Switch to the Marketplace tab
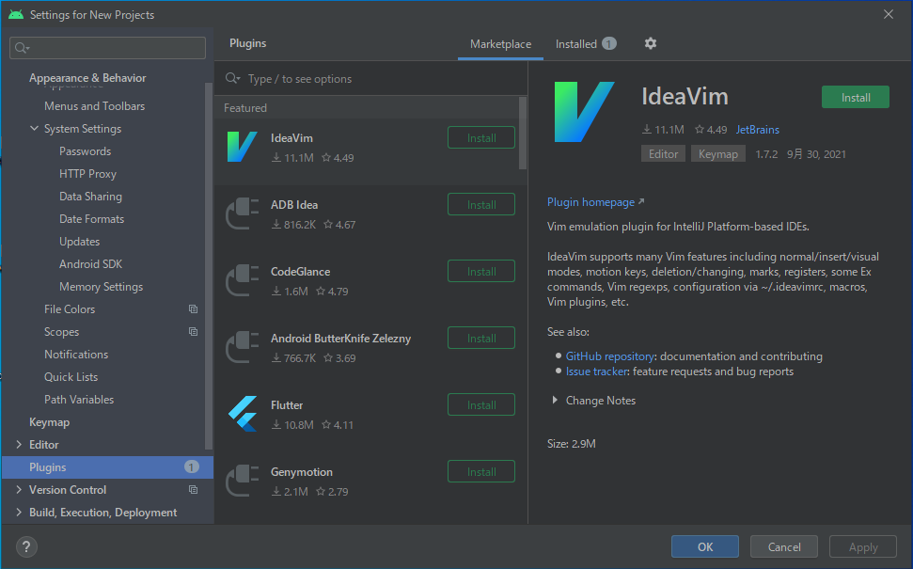Image resolution: width=913 pixels, height=569 pixels. point(500,44)
